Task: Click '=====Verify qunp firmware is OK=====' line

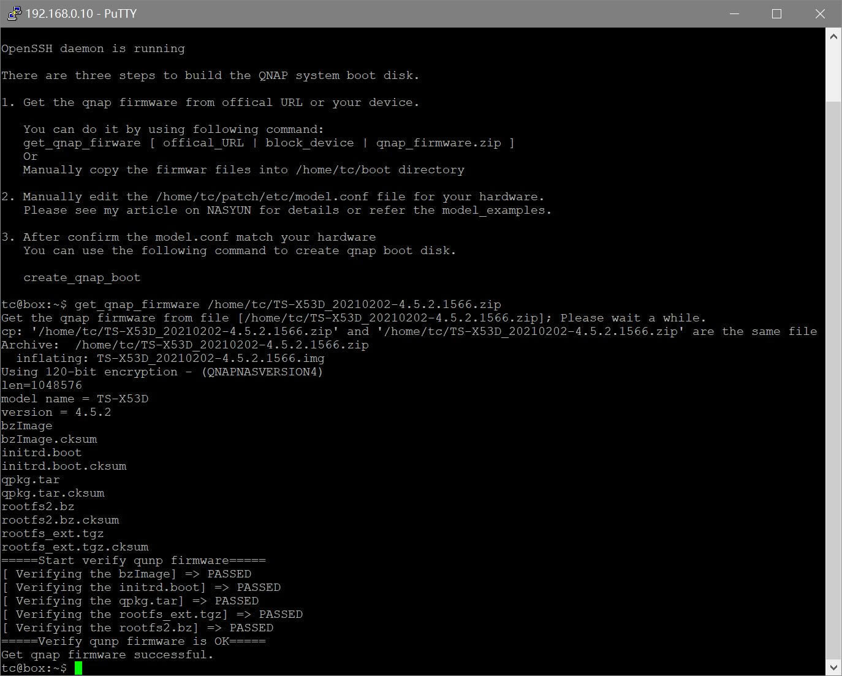Action: pos(134,641)
